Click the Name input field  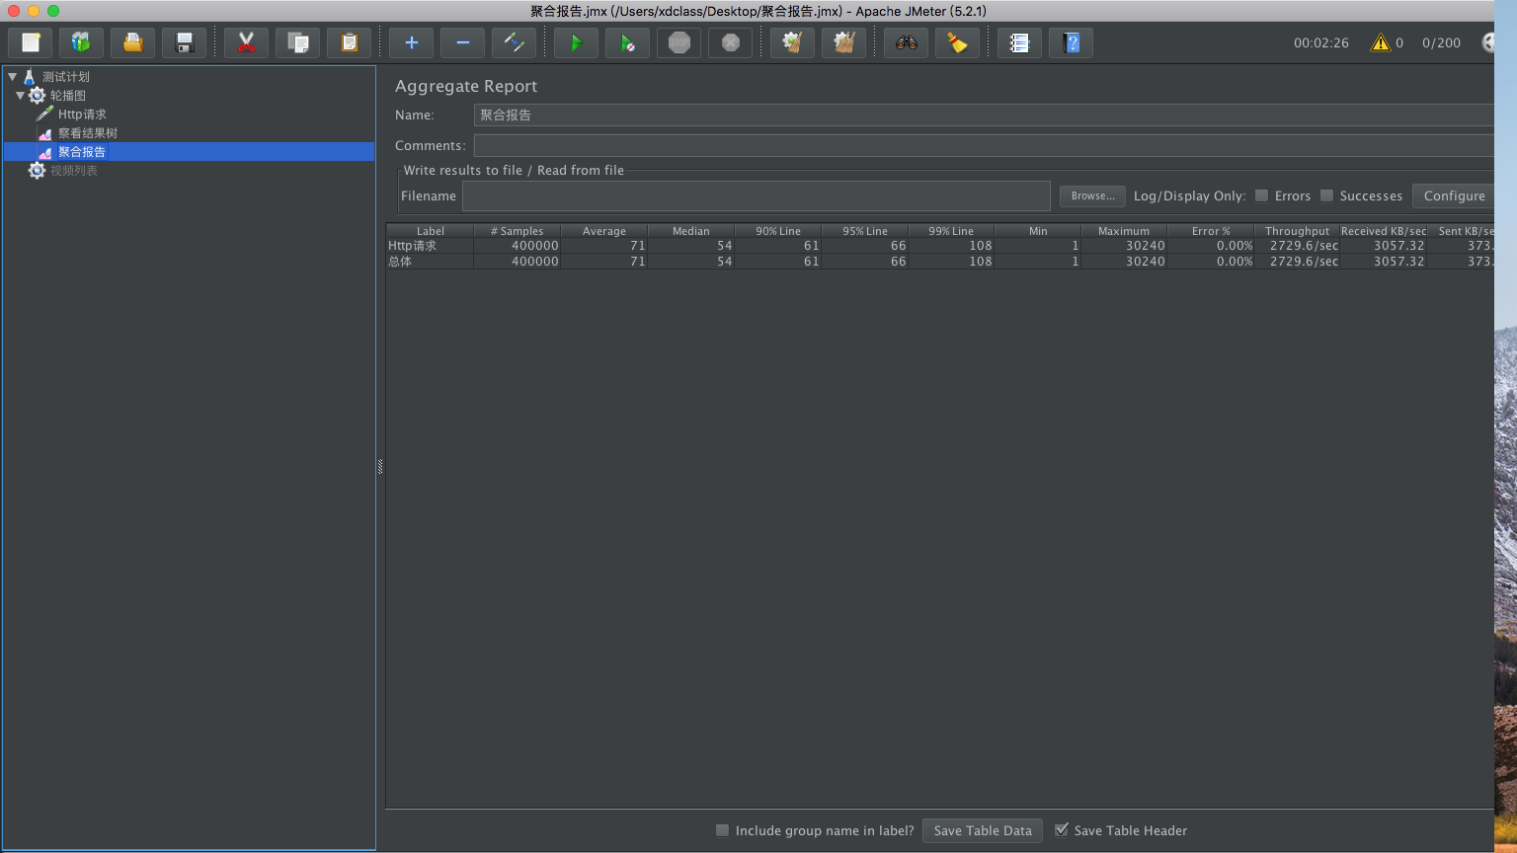click(x=984, y=116)
